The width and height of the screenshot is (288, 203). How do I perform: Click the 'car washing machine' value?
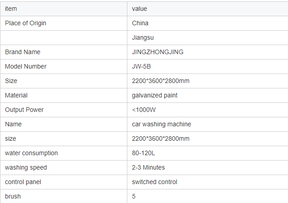point(162,124)
